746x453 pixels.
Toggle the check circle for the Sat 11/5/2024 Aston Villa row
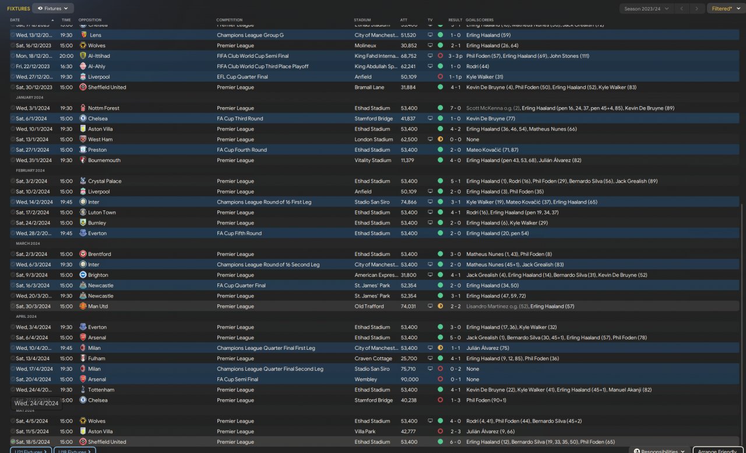click(13, 431)
